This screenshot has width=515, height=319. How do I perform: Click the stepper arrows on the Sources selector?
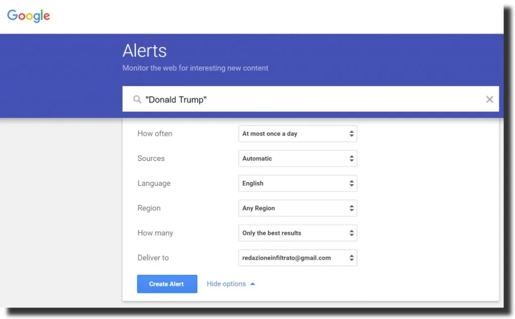(x=352, y=158)
